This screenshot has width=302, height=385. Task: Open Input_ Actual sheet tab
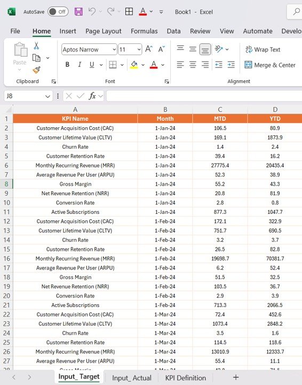tap(132, 378)
